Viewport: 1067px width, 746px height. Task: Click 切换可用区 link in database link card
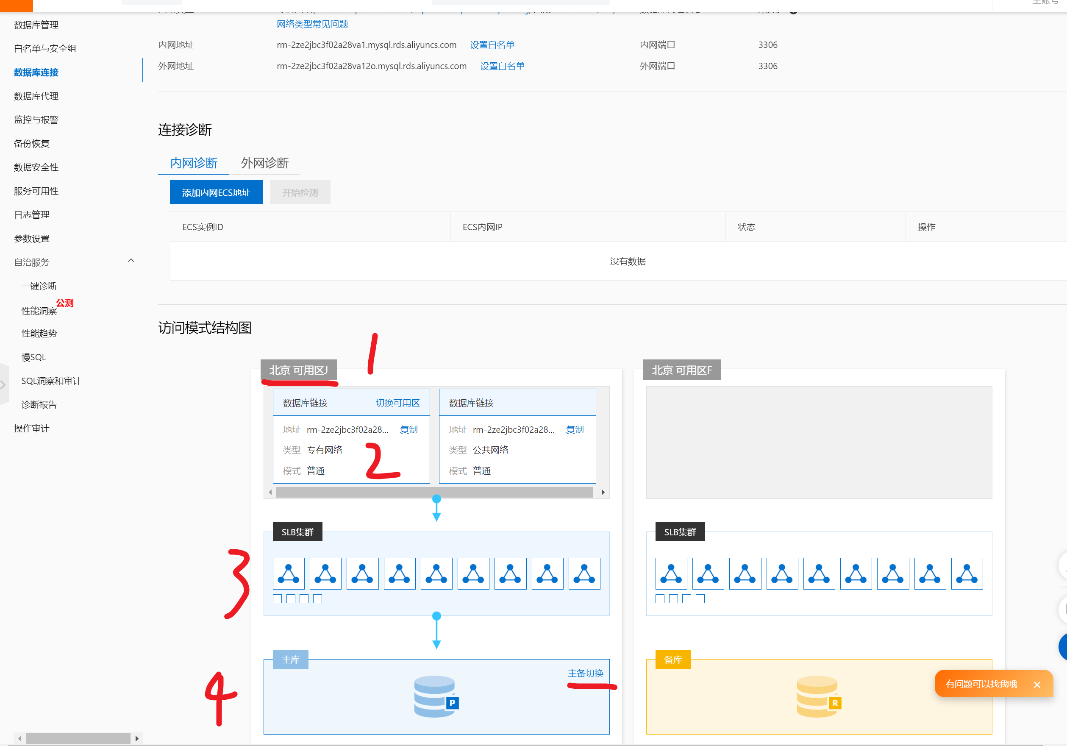coord(397,403)
